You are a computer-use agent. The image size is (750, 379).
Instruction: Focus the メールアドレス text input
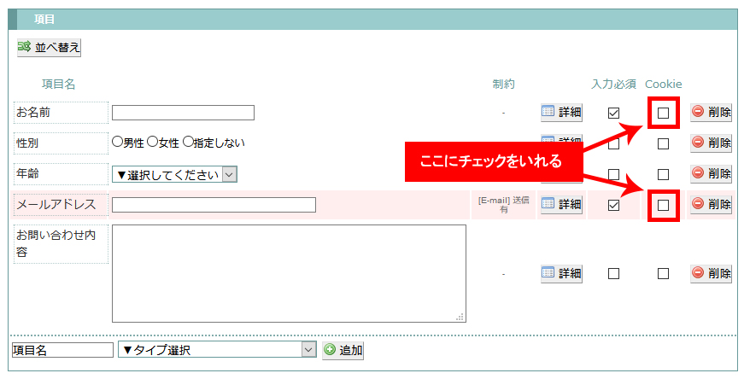pyautogui.click(x=214, y=205)
